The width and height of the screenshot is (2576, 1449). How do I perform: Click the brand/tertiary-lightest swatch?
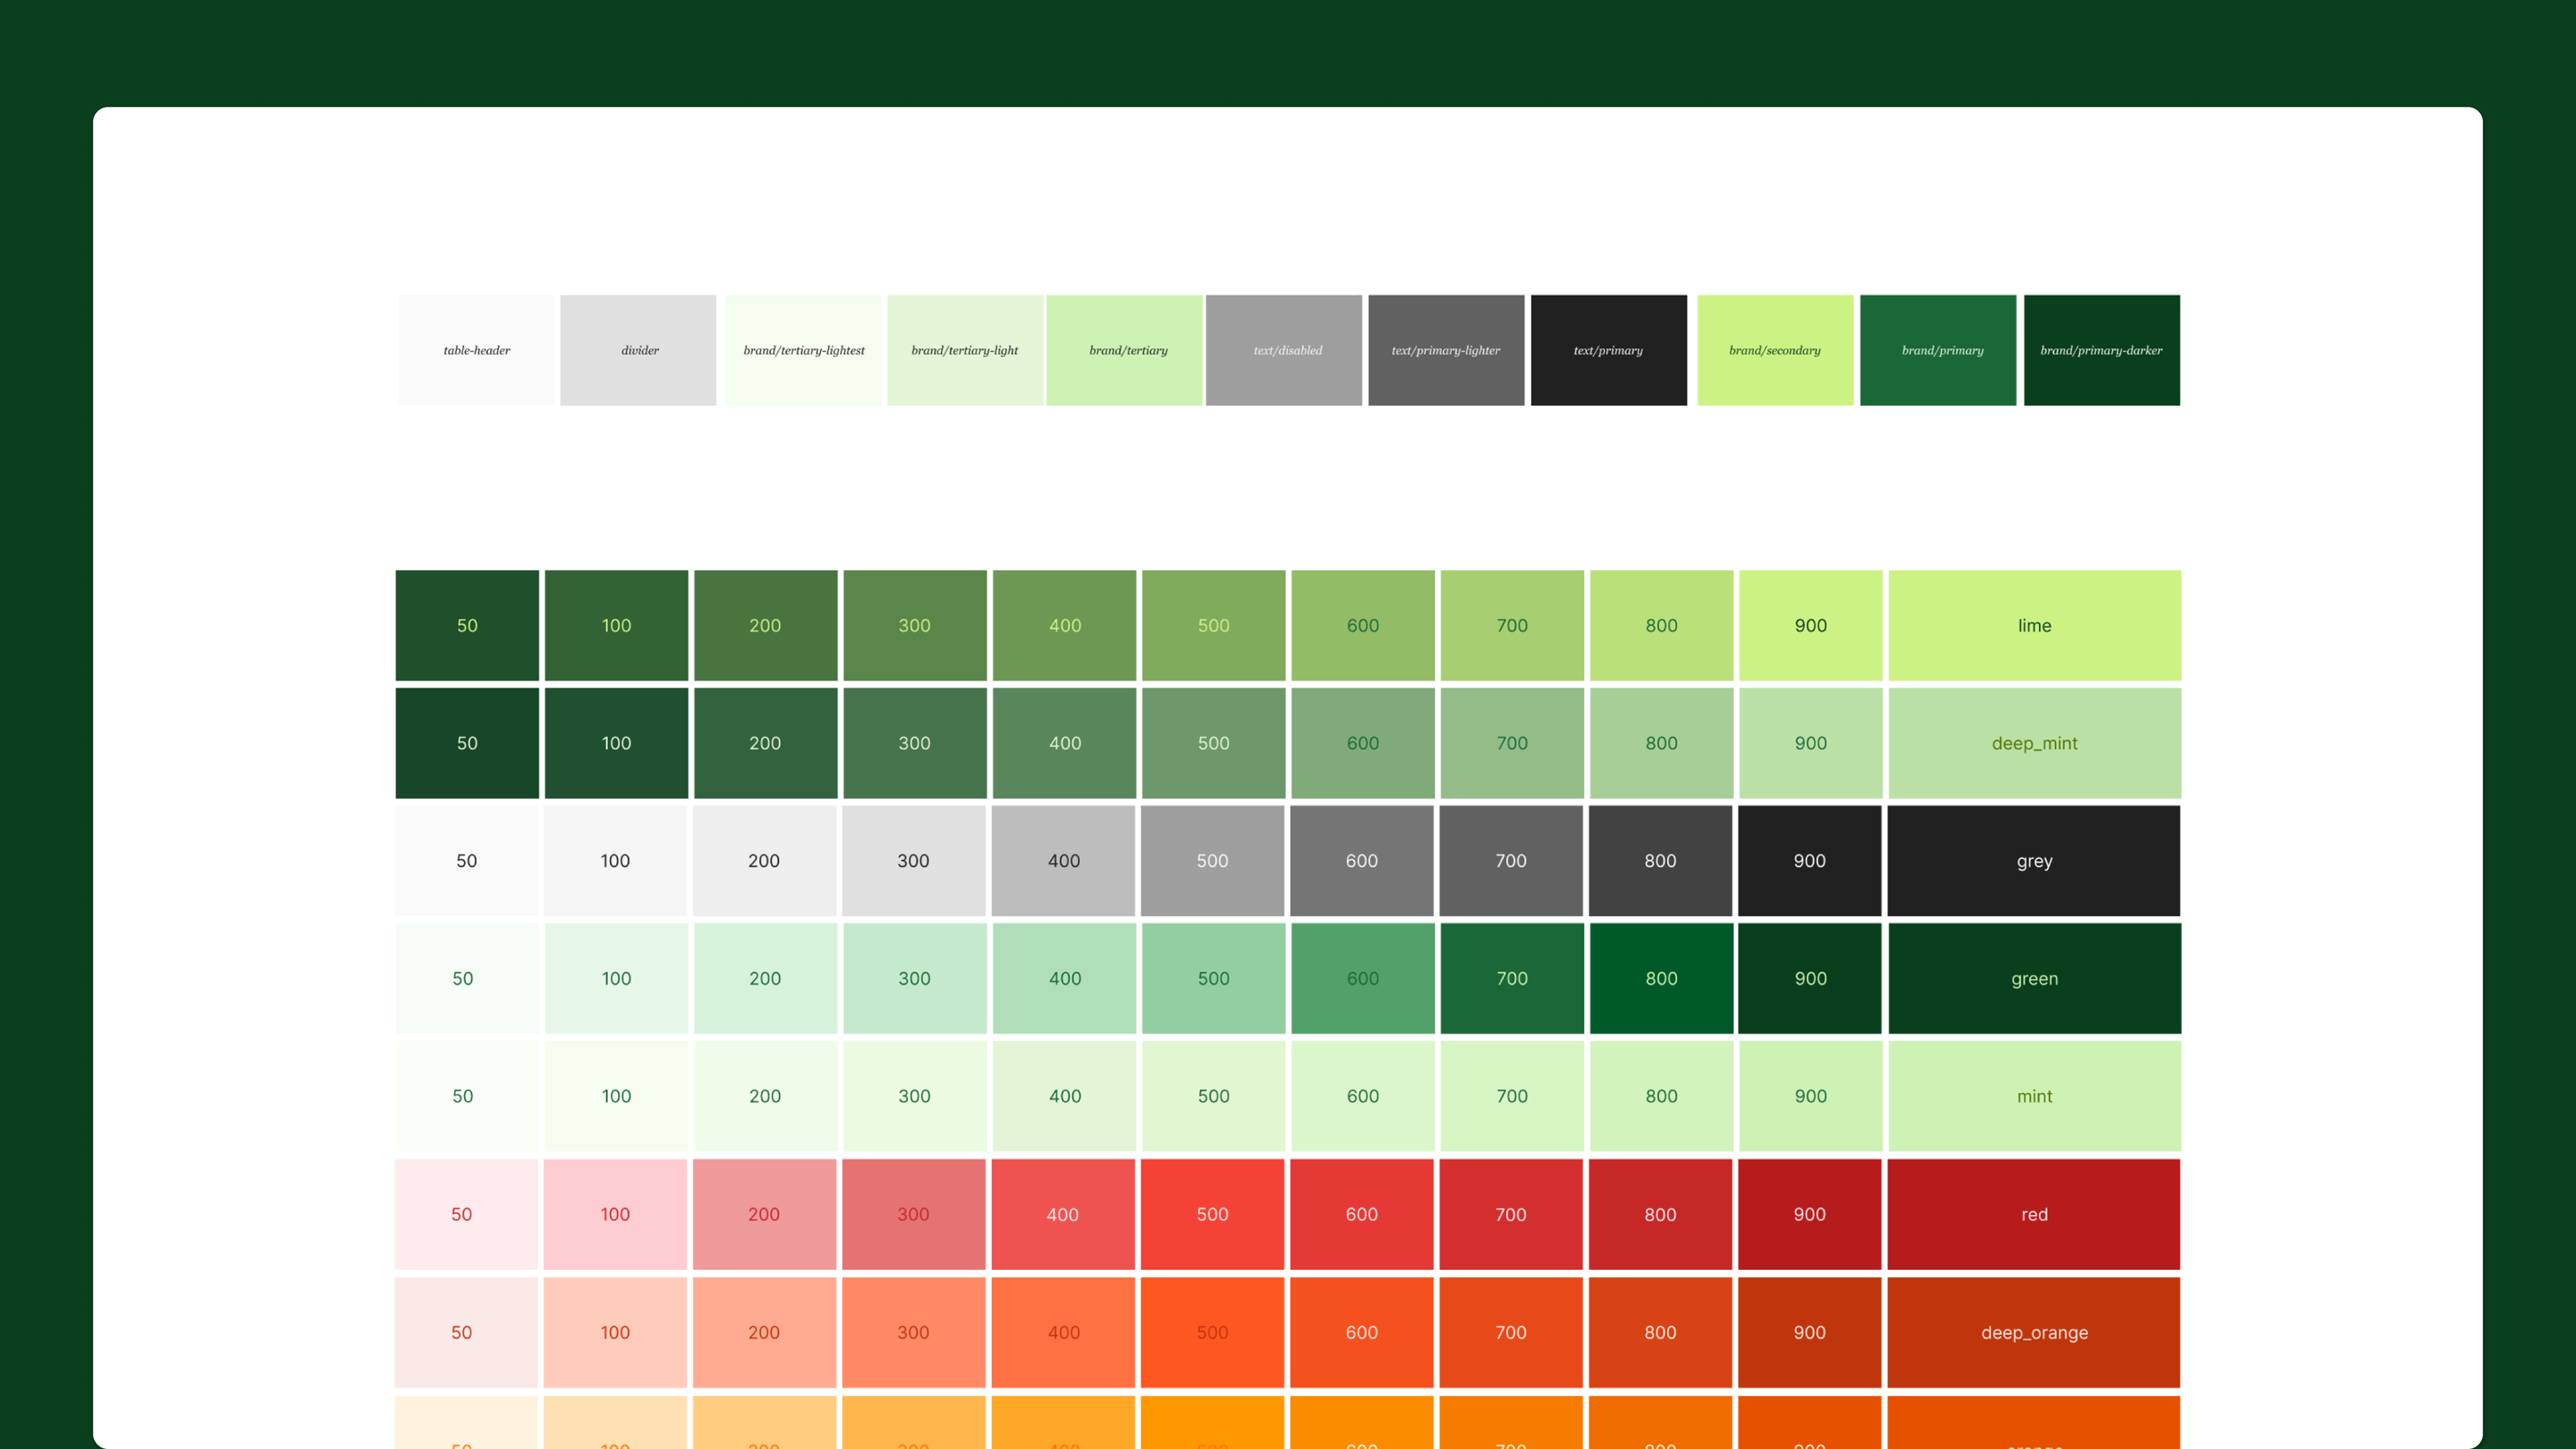pyautogui.click(x=803, y=350)
